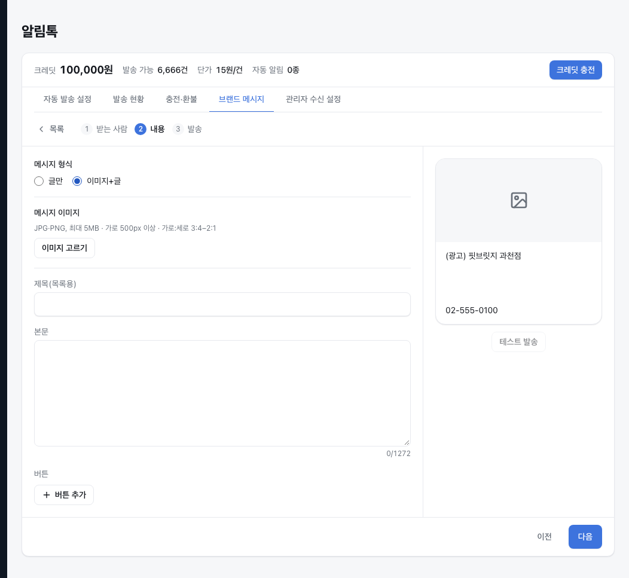Screen dimensions: 629x578
Task: Click the 02-555-0100 phone number
Action: [x=471, y=310]
